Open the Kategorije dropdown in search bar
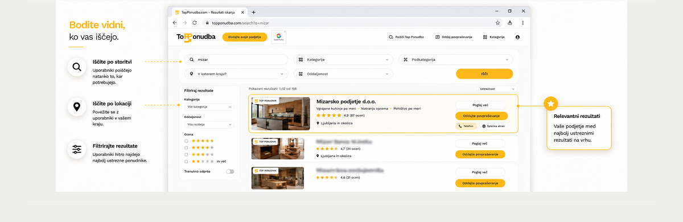 (x=344, y=59)
